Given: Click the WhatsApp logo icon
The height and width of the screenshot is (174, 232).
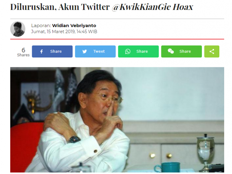Looking at the screenshot, I should tap(128, 51).
